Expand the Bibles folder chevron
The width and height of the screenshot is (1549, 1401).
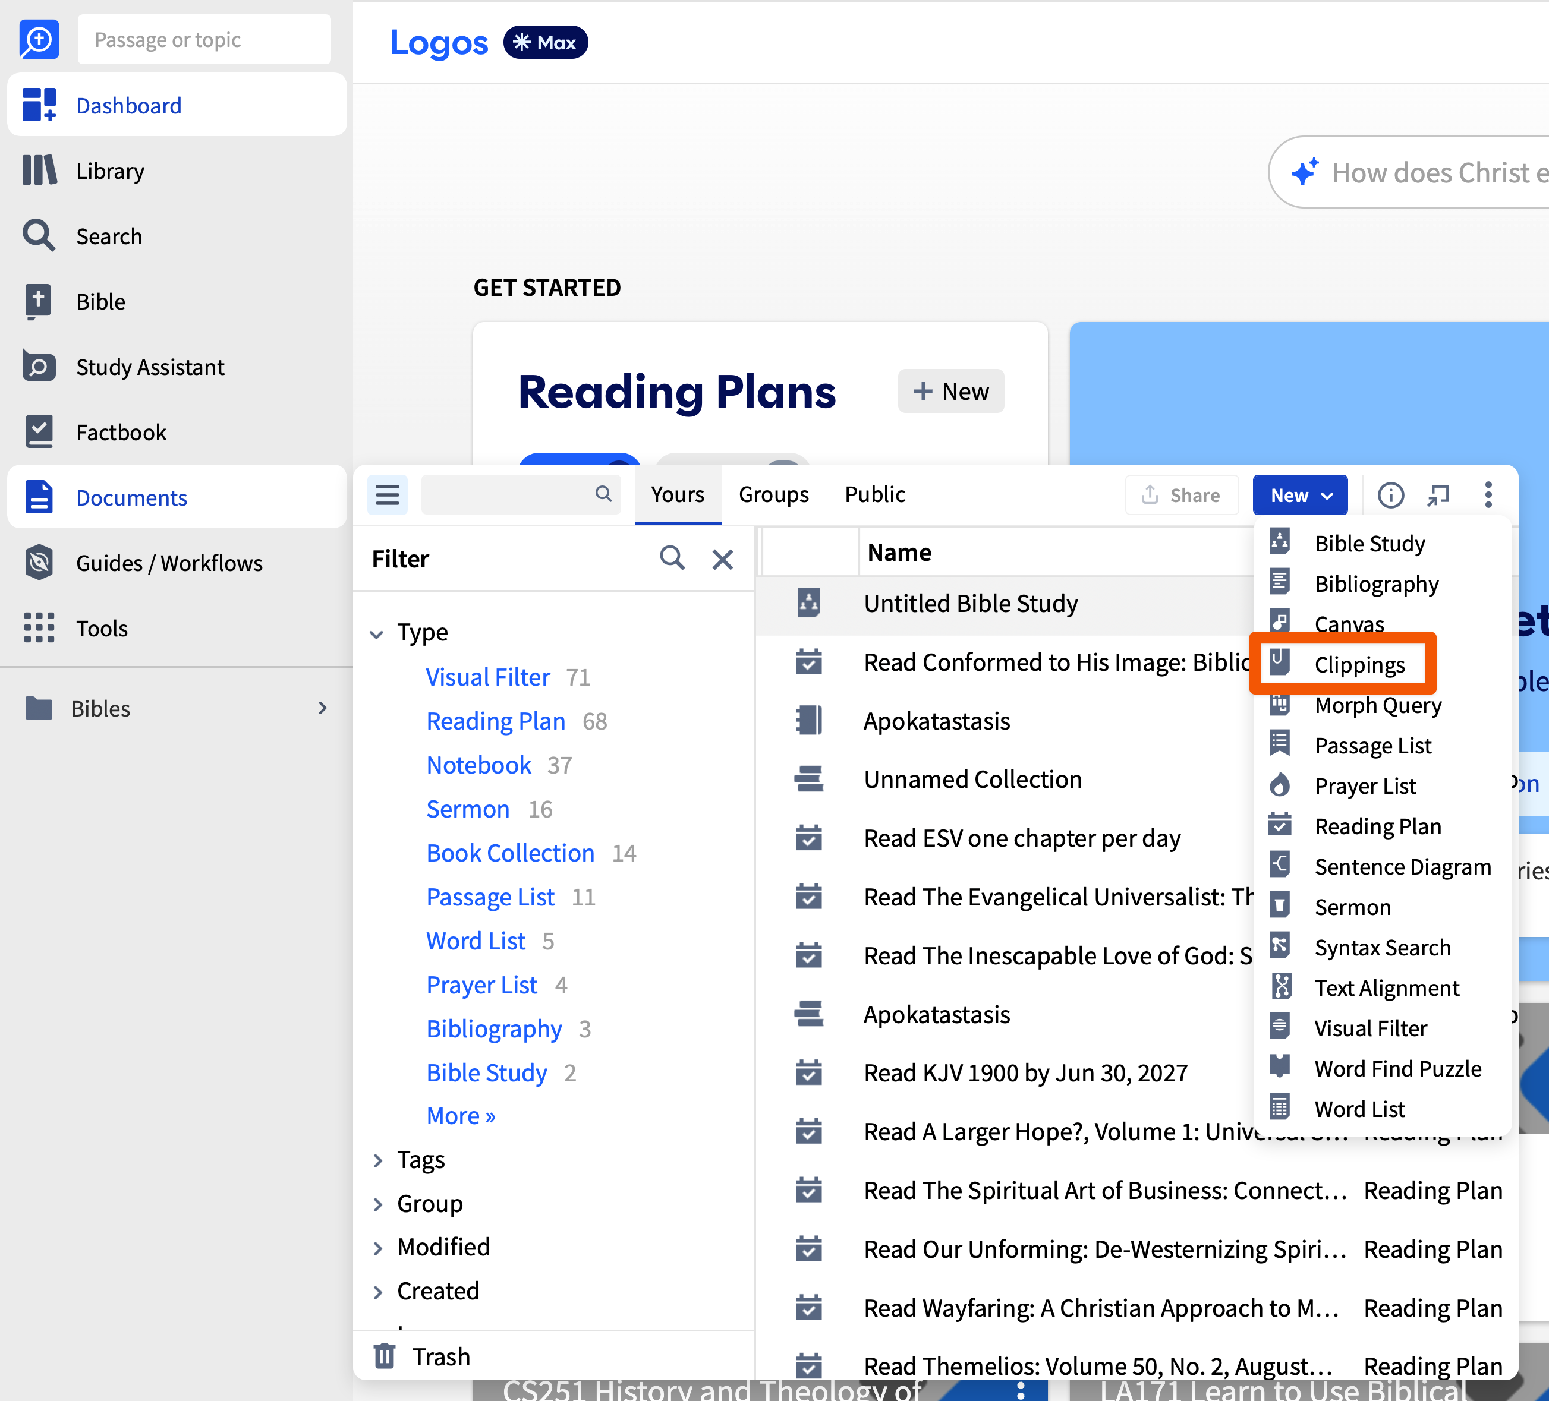pyautogui.click(x=323, y=708)
